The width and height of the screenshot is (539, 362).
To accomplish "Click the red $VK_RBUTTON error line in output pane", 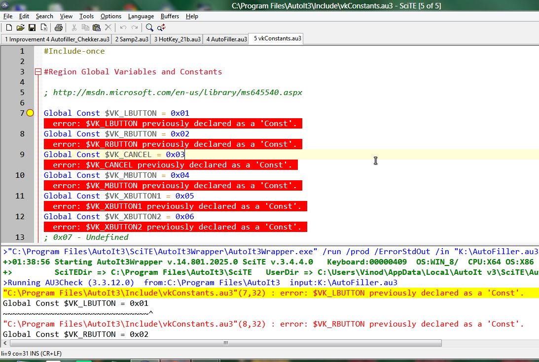I will click(263, 324).
